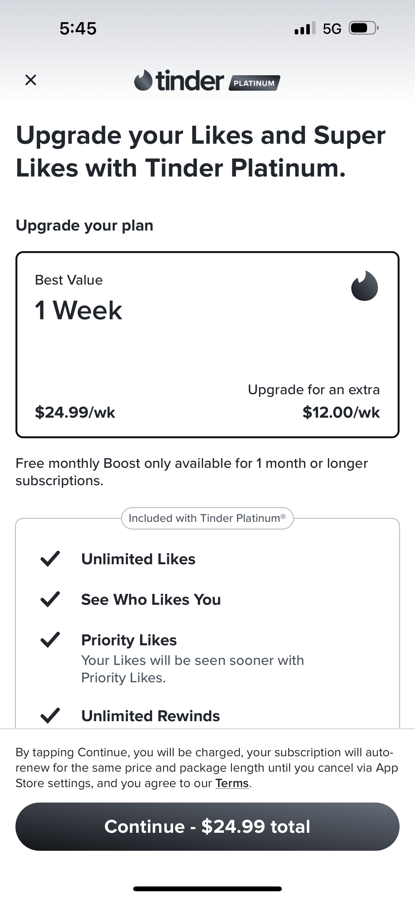This screenshot has height=899, width=415.
Task: Close the Tinder Platinum upgrade screen
Action: [31, 80]
